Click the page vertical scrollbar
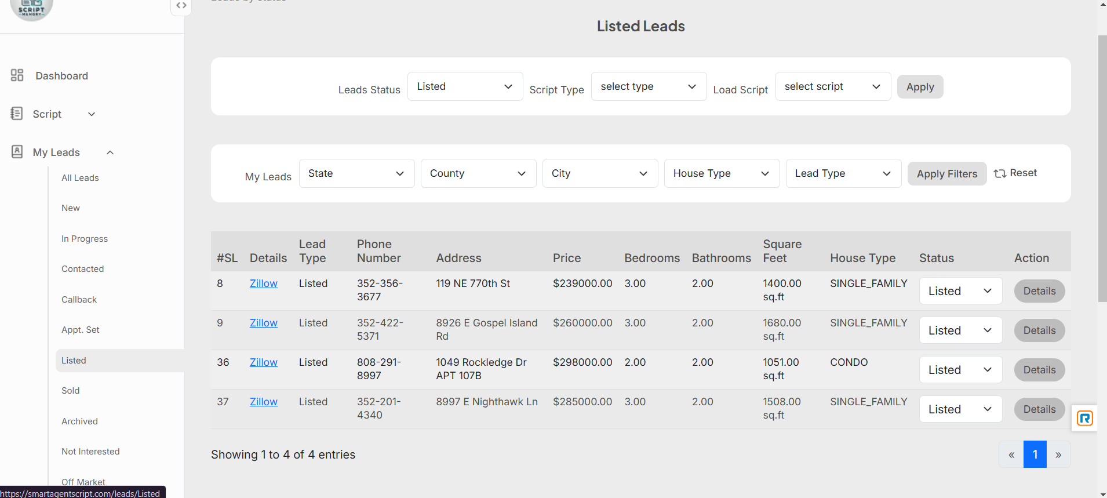1107x498 pixels. 1102,168
